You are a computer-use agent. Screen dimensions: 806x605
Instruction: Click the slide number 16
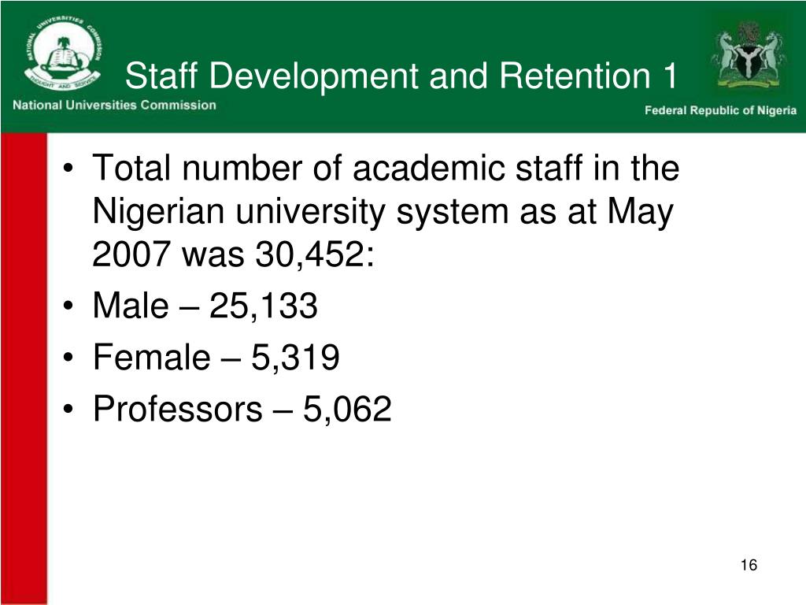click(x=749, y=565)
